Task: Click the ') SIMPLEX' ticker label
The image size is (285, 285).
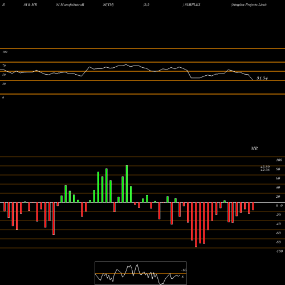Action: click(x=192, y=5)
